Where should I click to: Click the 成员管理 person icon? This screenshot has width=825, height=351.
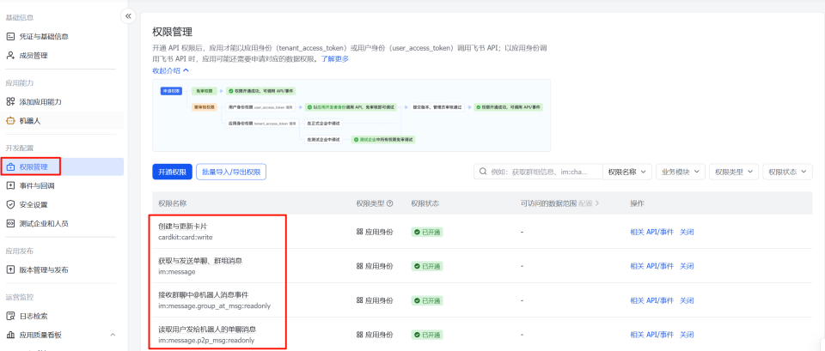point(10,55)
